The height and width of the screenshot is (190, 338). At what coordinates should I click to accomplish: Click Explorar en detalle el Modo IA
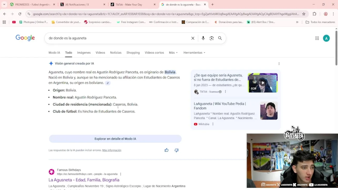pos(115,139)
